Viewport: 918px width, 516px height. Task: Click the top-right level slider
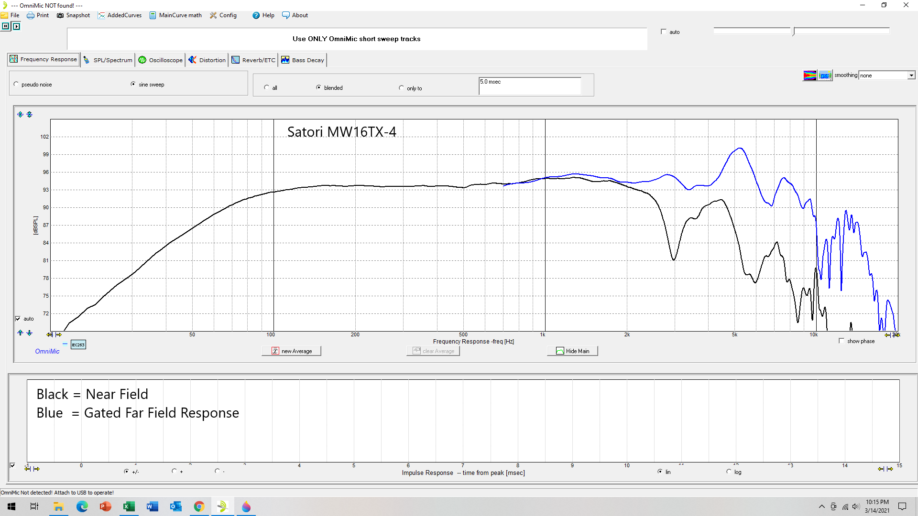point(801,31)
